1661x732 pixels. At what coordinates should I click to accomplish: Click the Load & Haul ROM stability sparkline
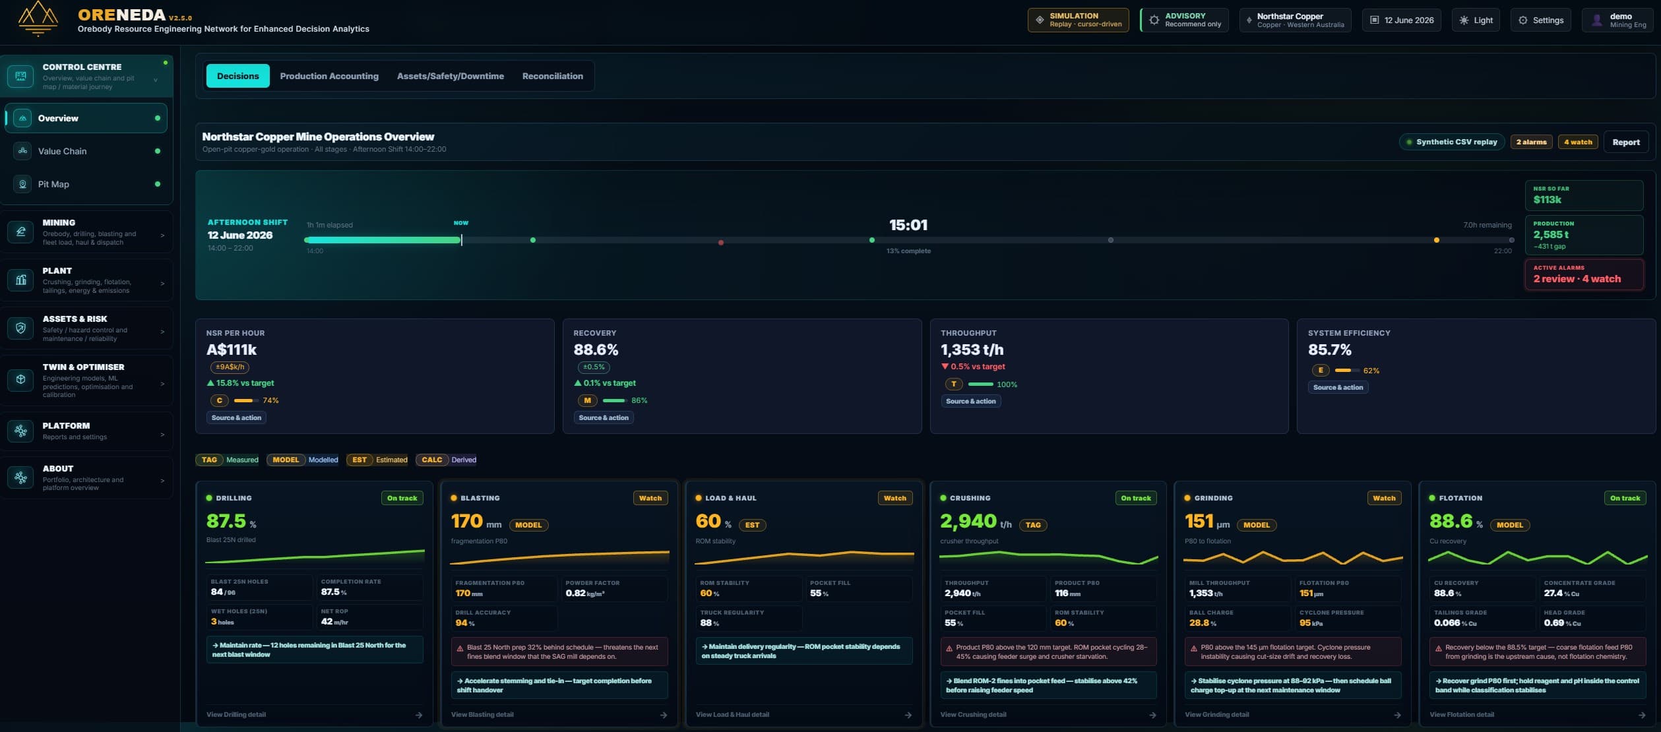(x=804, y=558)
